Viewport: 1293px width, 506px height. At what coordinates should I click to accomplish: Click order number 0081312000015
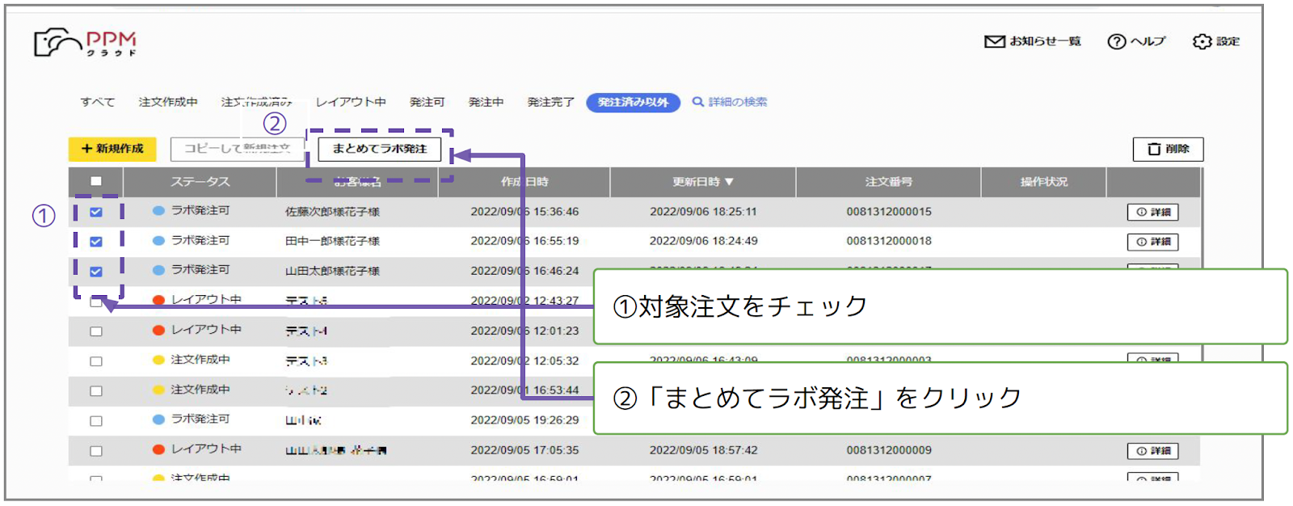click(889, 212)
